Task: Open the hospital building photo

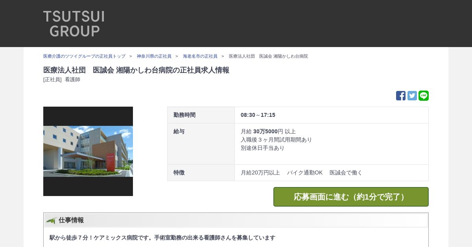Action: click(88, 151)
